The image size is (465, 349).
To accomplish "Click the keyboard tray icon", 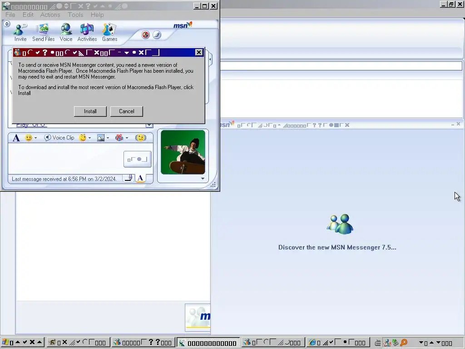I will pyautogui.click(x=378, y=343).
